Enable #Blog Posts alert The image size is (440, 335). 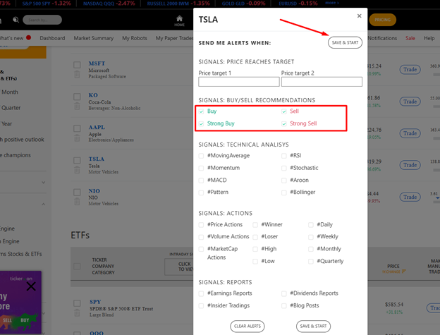point(284,306)
